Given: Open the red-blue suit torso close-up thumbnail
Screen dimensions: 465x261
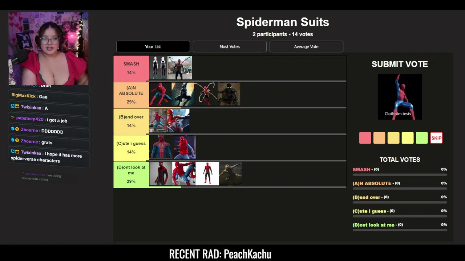Looking at the screenshot, I should [x=161, y=147].
